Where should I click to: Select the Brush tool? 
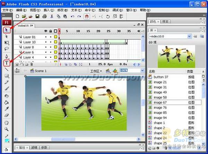(7, 88)
